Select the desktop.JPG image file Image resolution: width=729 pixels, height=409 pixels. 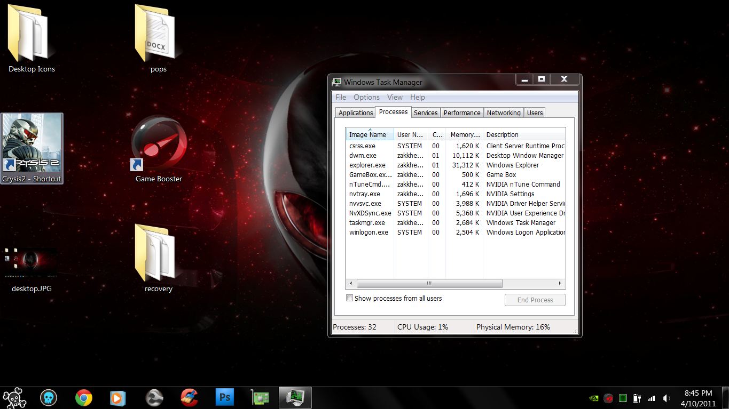click(32, 269)
